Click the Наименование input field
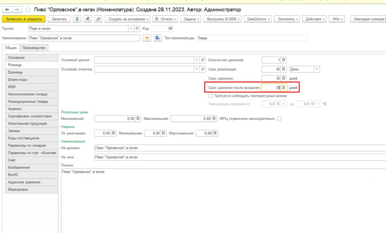The height and width of the screenshot is (233, 386). point(84,38)
